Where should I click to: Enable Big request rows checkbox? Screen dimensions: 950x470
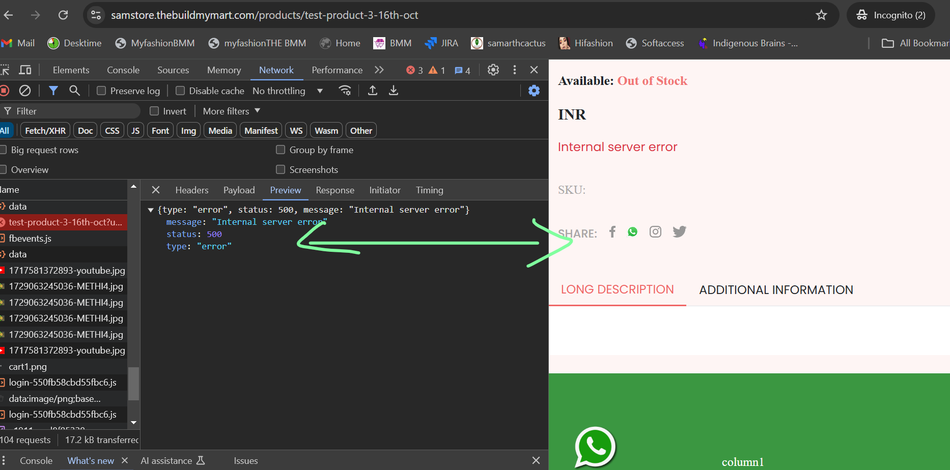[3, 150]
